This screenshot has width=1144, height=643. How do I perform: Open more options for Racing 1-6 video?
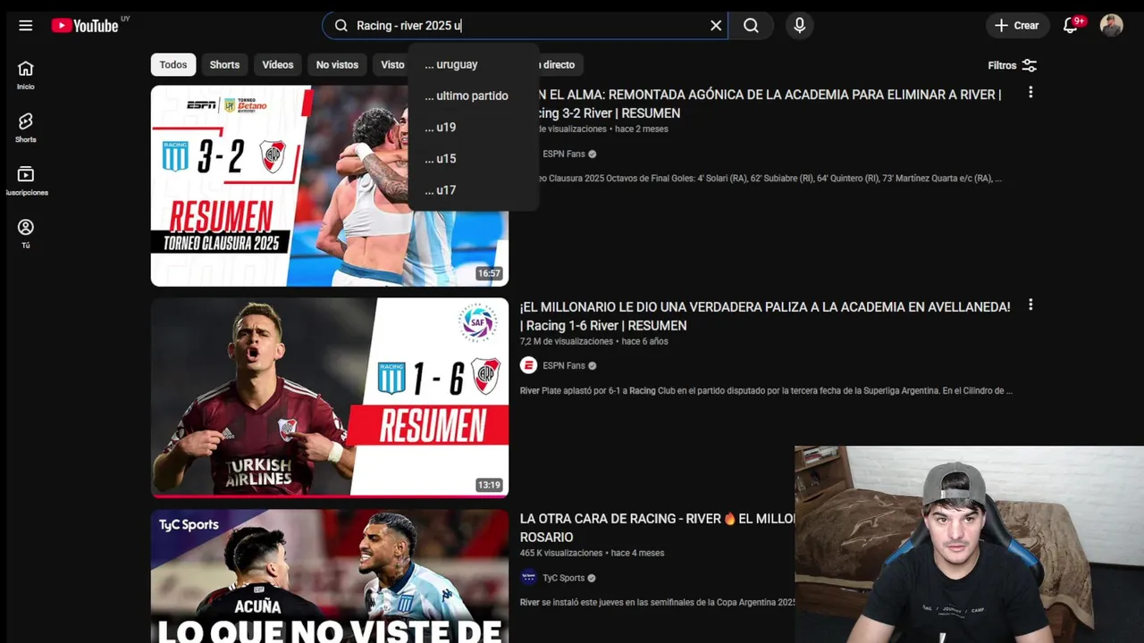coord(1030,305)
